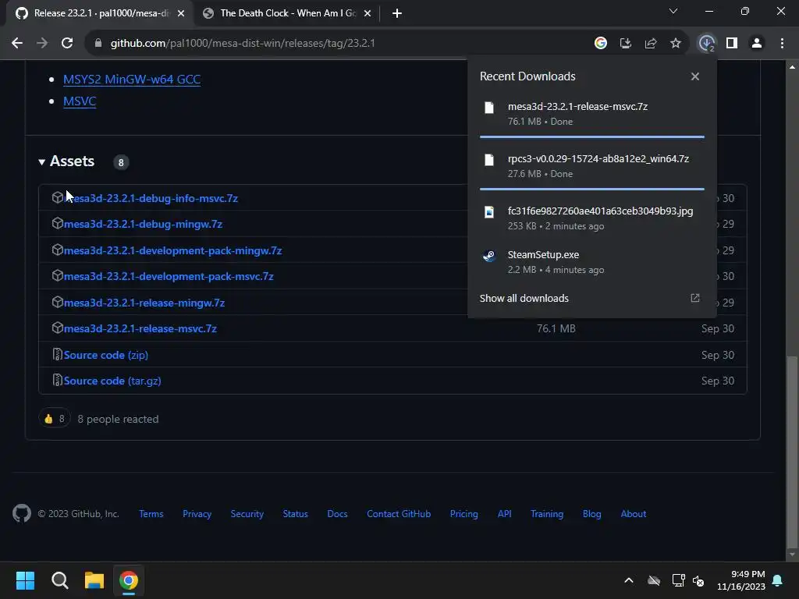Open the Pricing footer link

pyautogui.click(x=463, y=514)
